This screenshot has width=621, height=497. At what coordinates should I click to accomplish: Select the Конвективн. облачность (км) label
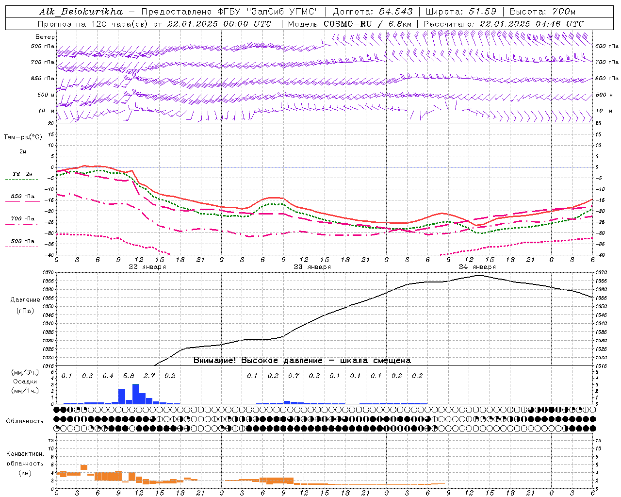point(25,463)
